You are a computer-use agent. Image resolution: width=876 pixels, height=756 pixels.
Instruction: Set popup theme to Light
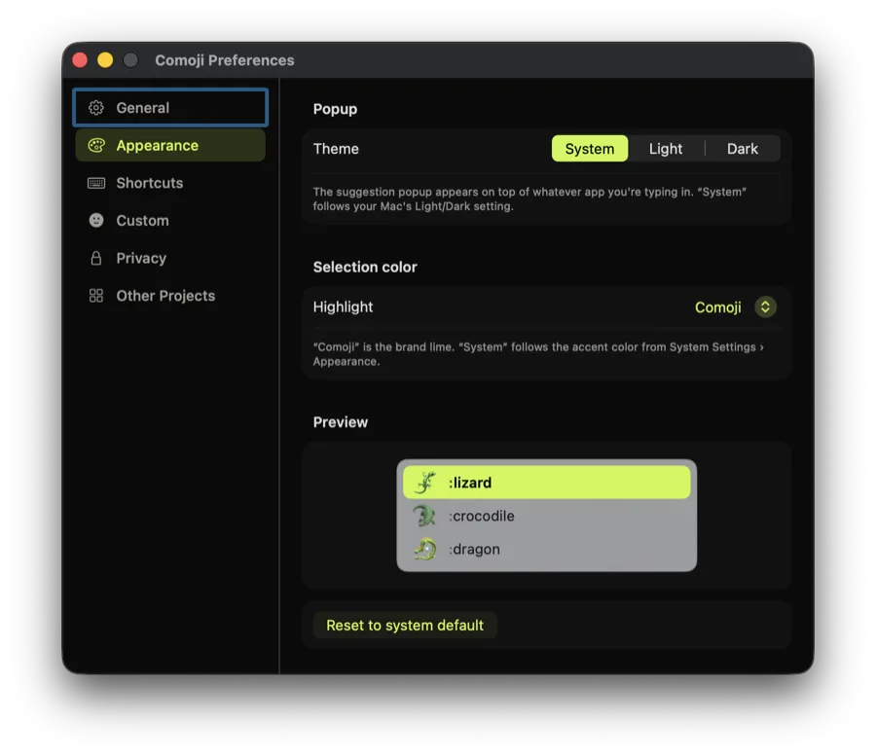point(666,149)
